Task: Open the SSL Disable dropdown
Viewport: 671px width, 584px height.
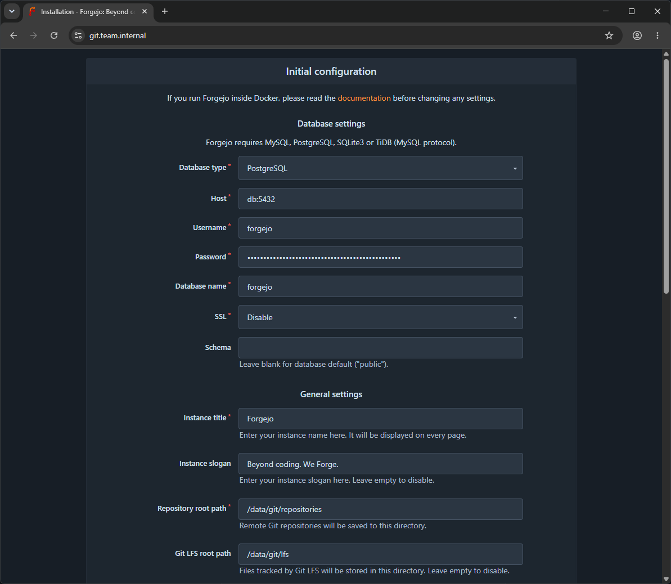Action: 380,317
